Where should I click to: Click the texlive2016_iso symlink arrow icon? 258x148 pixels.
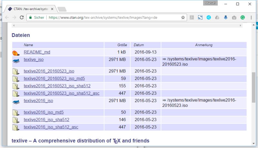[x=16, y=102]
